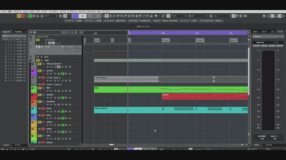Click the folder icon of midi track
This screenshot has height=160, width=286.
click(x=31, y=60)
